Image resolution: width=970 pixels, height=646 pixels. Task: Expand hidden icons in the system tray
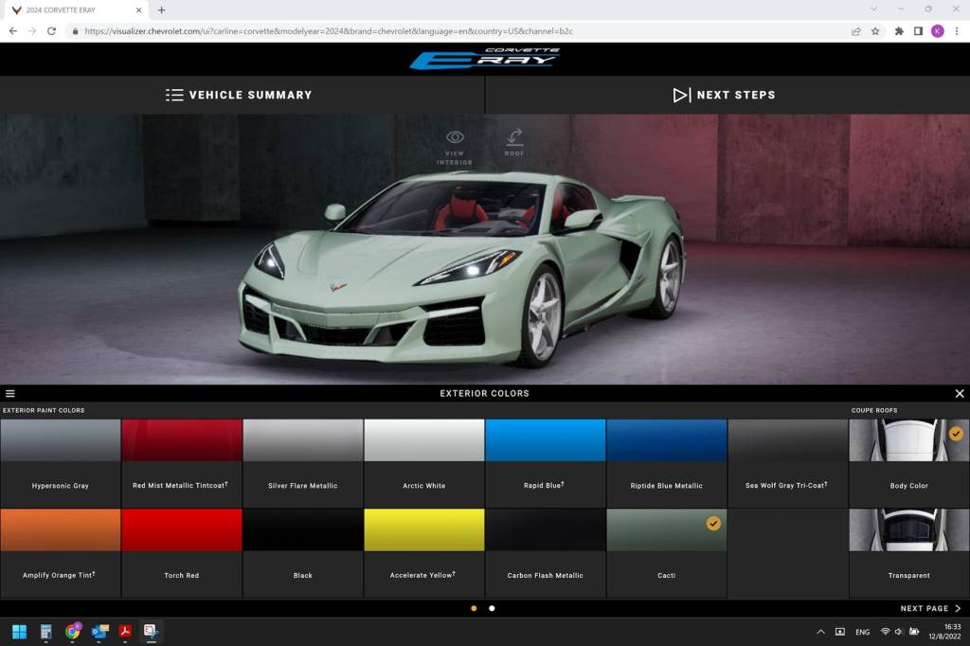pos(820,631)
